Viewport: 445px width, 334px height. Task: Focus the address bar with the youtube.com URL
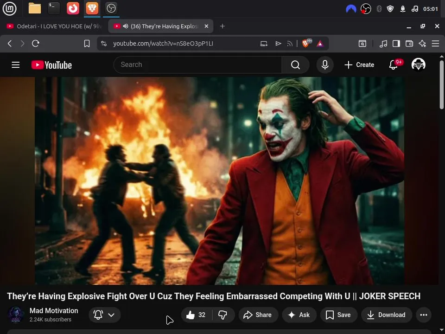point(163,44)
